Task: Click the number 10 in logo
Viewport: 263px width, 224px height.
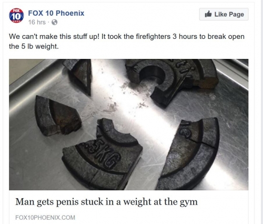Action: coord(16,17)
